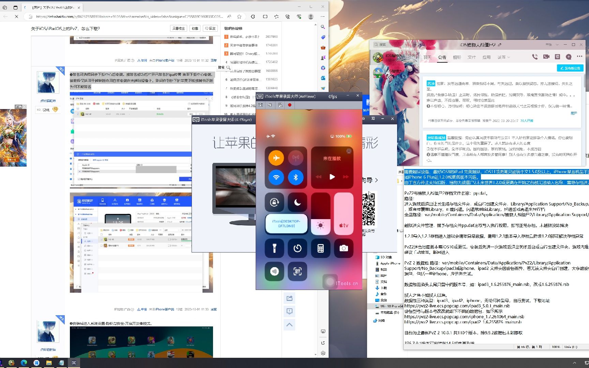Toggle Airplane mode in the AirPlayer control center

tap(276, 158)
